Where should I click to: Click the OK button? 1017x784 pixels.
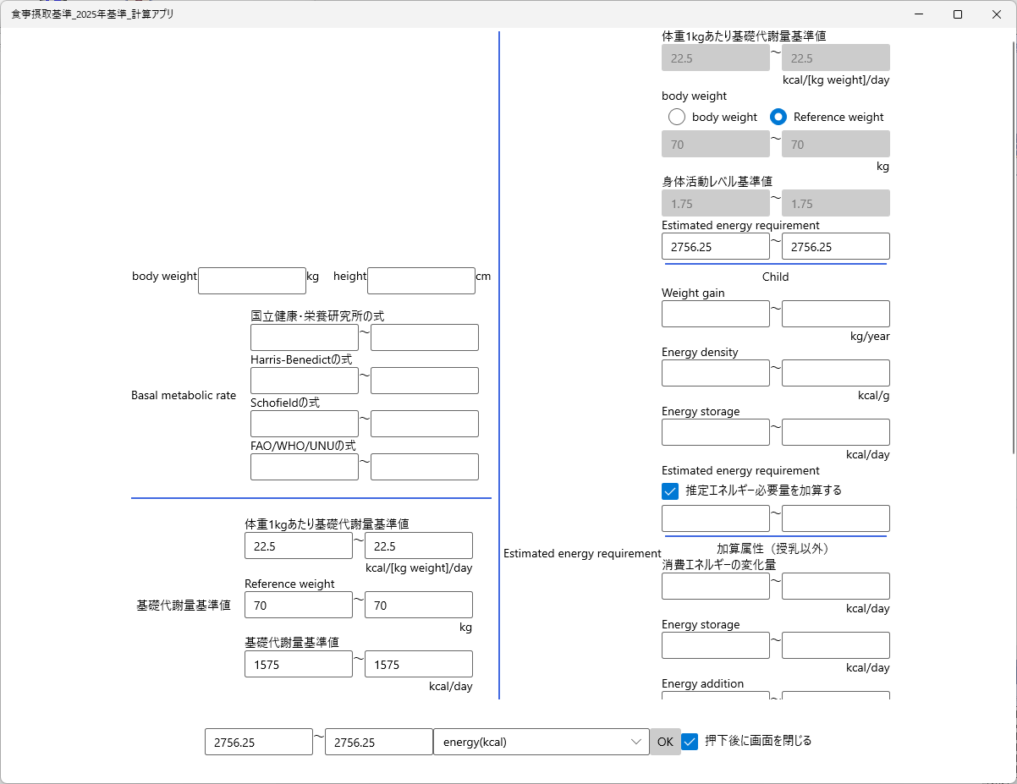(x=665, y=742)
